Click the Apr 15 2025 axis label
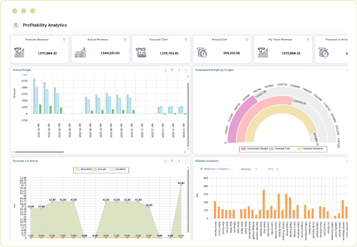Image resolution: width=357 pixels, height=247 pixels. tap(183, 131)
